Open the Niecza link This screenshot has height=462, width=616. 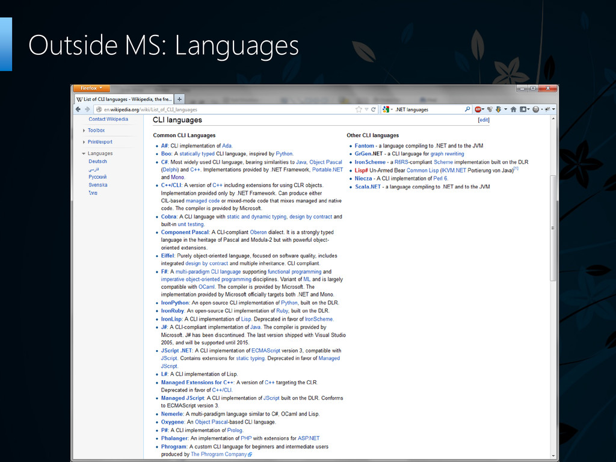pyautogui.click(x=363, y=178)
